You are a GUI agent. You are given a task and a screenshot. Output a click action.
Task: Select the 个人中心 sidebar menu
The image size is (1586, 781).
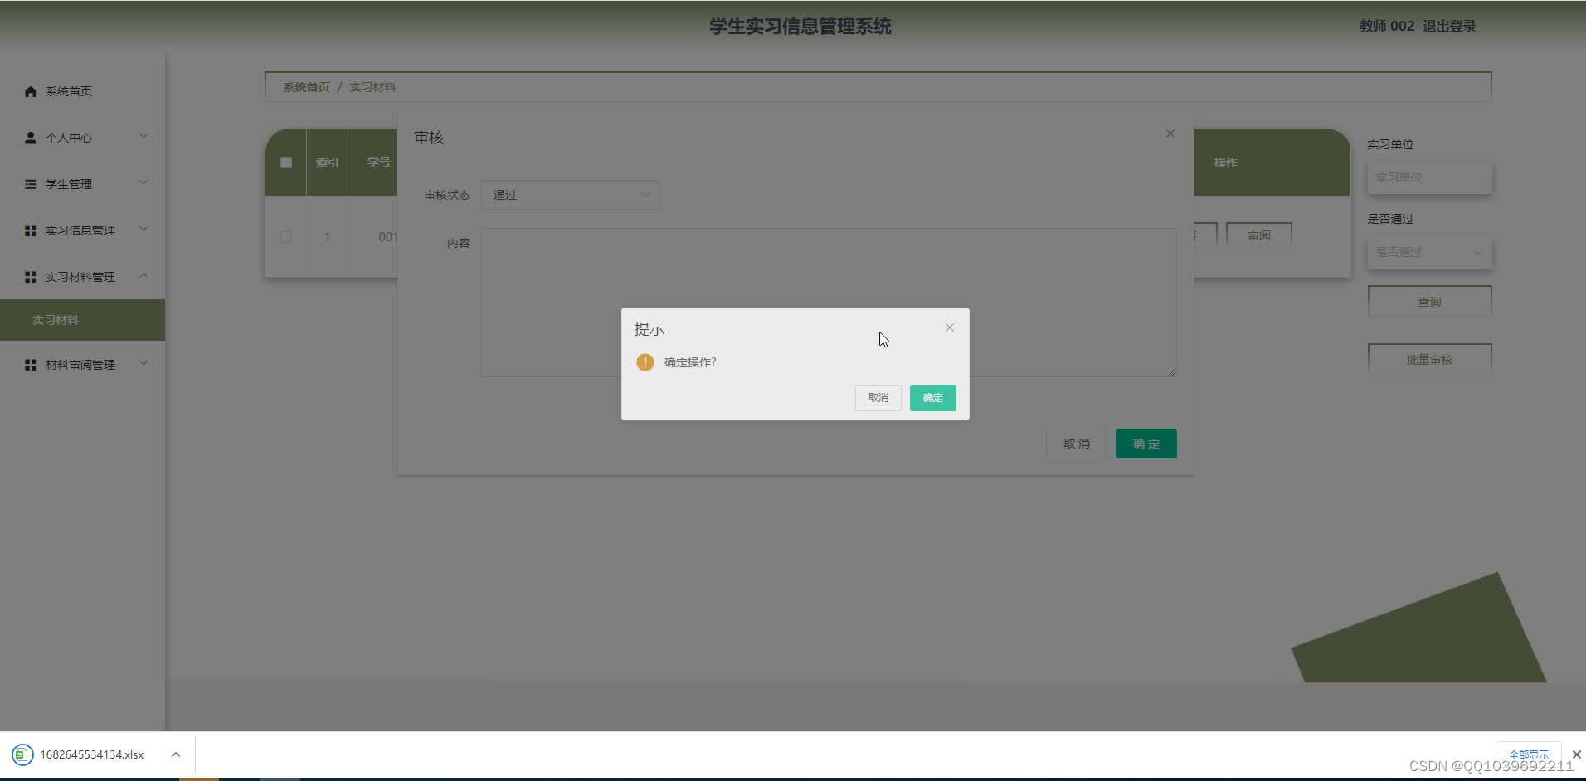point(83,138)
